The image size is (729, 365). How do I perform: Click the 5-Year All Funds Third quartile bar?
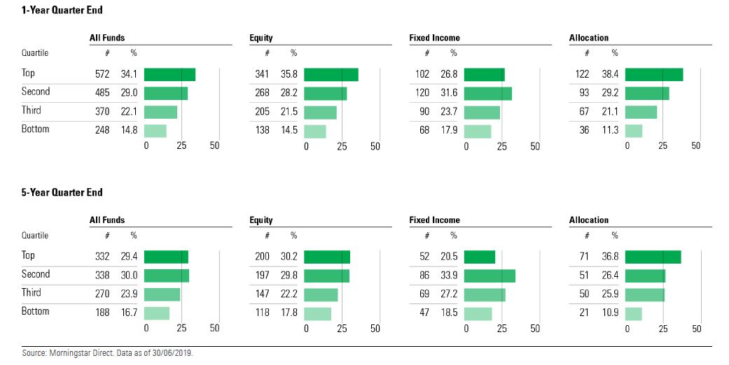click(x=162, y=294)
